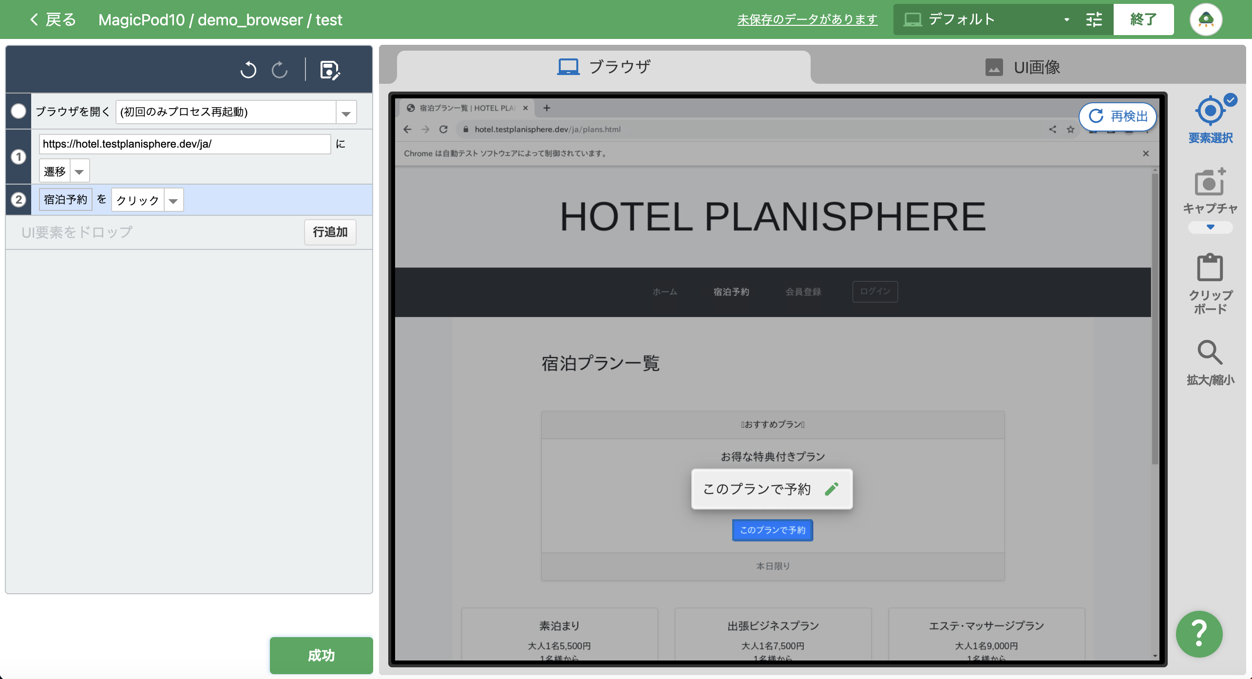Click the 宿泊予約 element chip in step 2

pyautogui.click(x=65, y=200)
